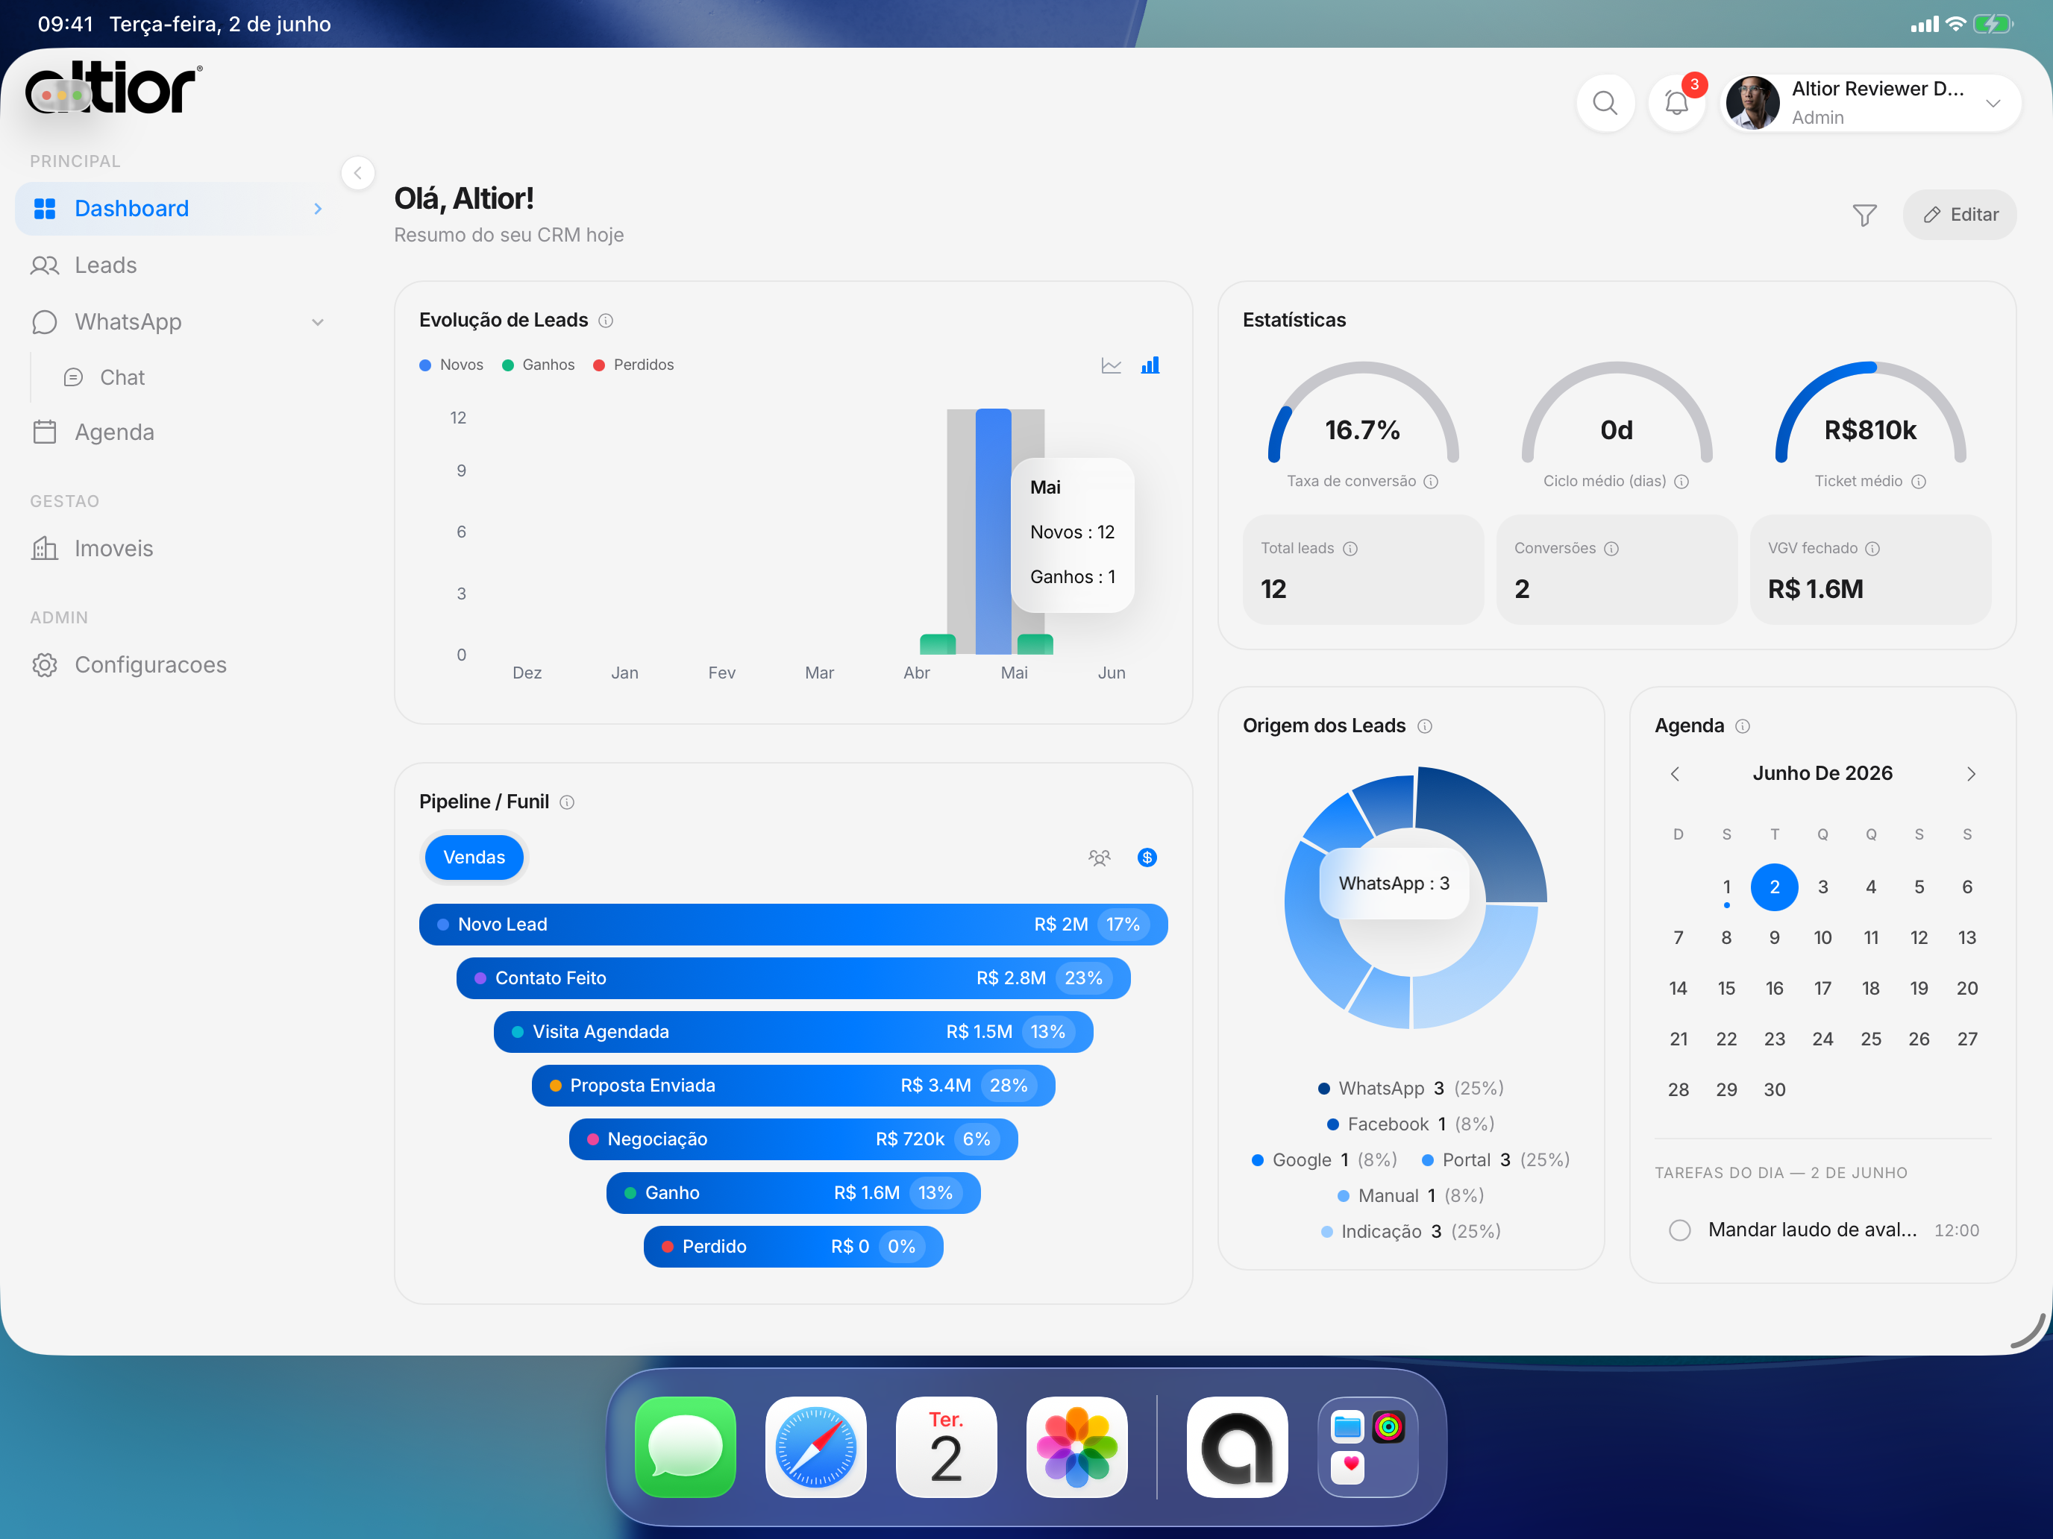Image resolution: width=2053 pixels, height=1539 pixels.
Task: Open info icon for Total leads
Action: pyautogui.click(x=1350, y=550)
